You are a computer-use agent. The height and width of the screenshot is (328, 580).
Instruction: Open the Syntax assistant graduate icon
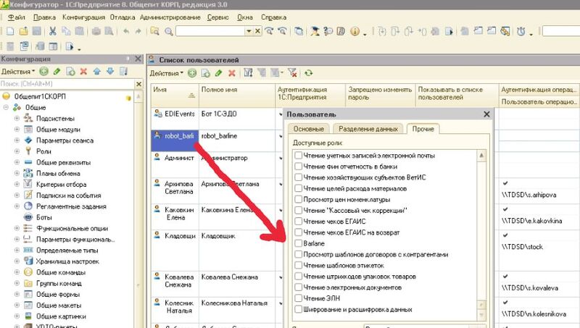[315, 31]
